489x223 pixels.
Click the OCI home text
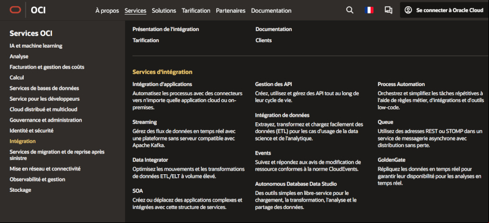click(x=38, y=10)
